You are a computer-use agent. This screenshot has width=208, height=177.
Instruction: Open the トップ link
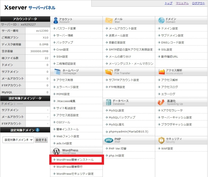pyautogui.click(x=169, y=3)
